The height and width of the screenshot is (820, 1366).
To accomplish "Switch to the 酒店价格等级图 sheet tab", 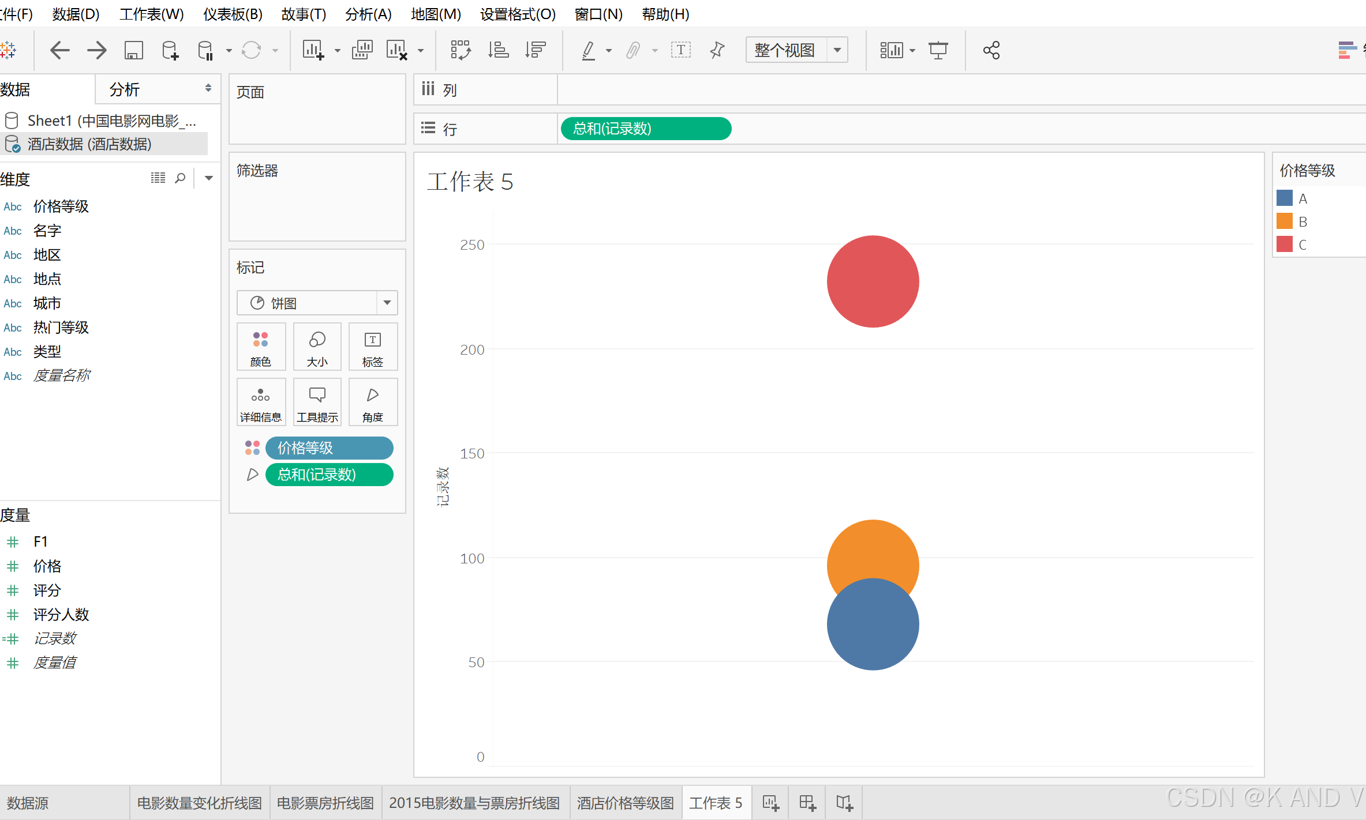I will pos(625,803).
